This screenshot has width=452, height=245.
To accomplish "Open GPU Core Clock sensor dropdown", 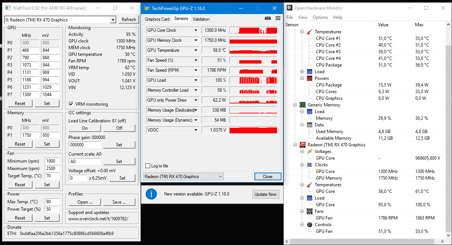I will (196, 30).
